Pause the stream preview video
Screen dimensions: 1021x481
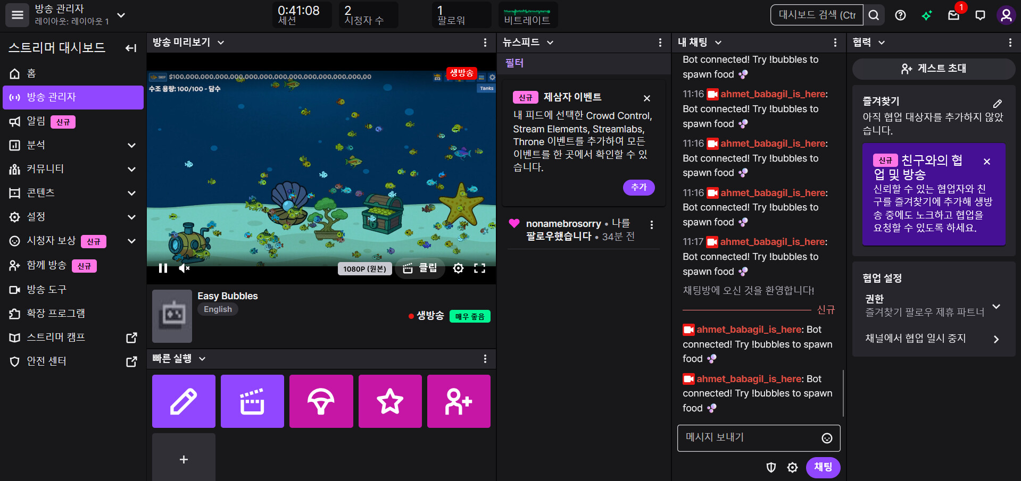(x=163, y=268)
